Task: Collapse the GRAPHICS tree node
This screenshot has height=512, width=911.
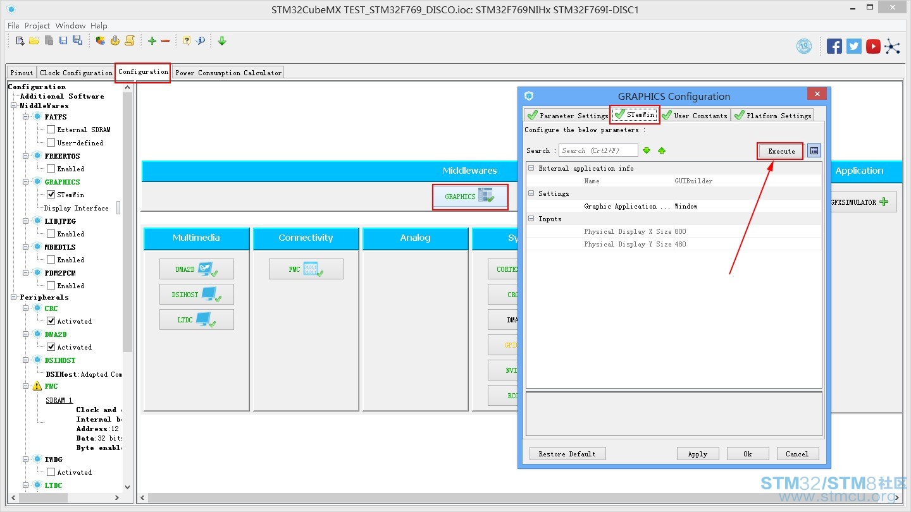Action: (x=26, y=182)
